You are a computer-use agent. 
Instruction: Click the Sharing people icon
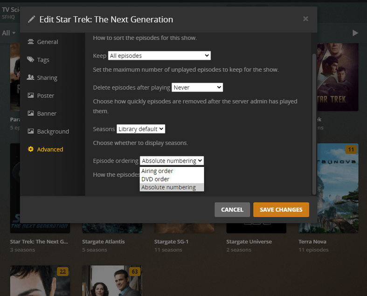coord(30,77)
